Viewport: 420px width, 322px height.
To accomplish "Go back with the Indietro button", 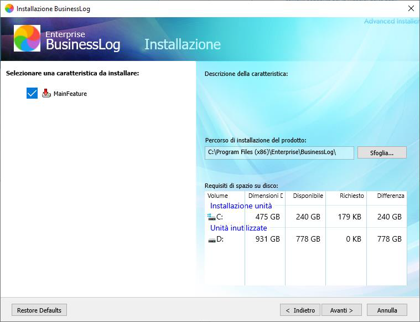I will click(300, 310).
